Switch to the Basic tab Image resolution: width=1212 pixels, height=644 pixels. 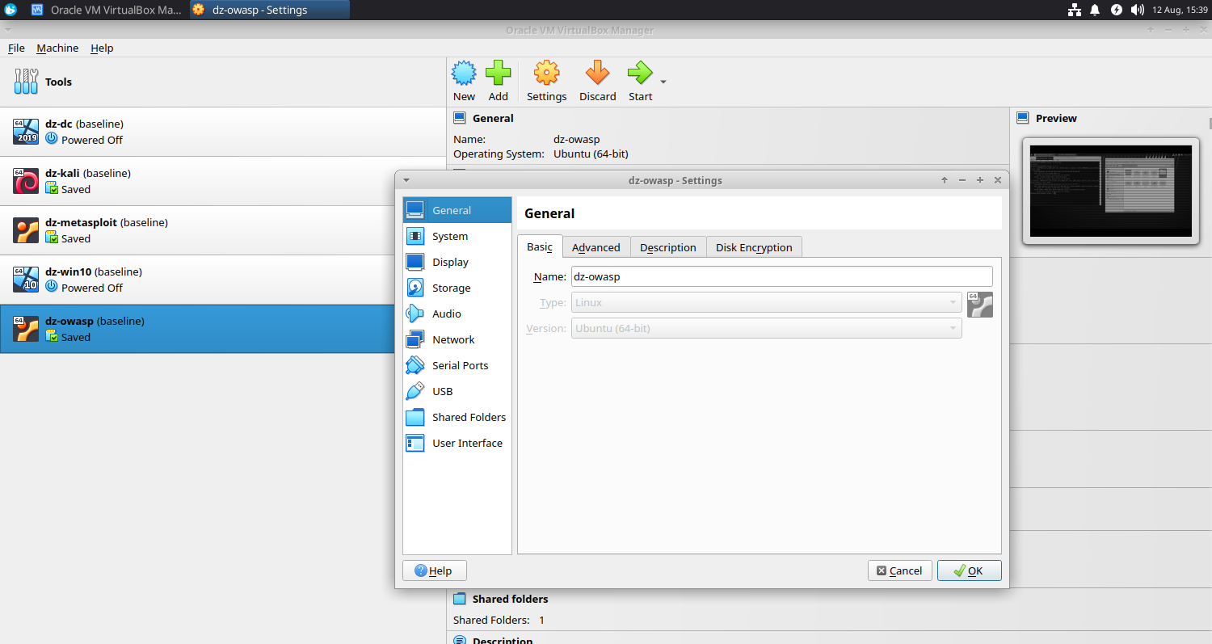[540, 247]
